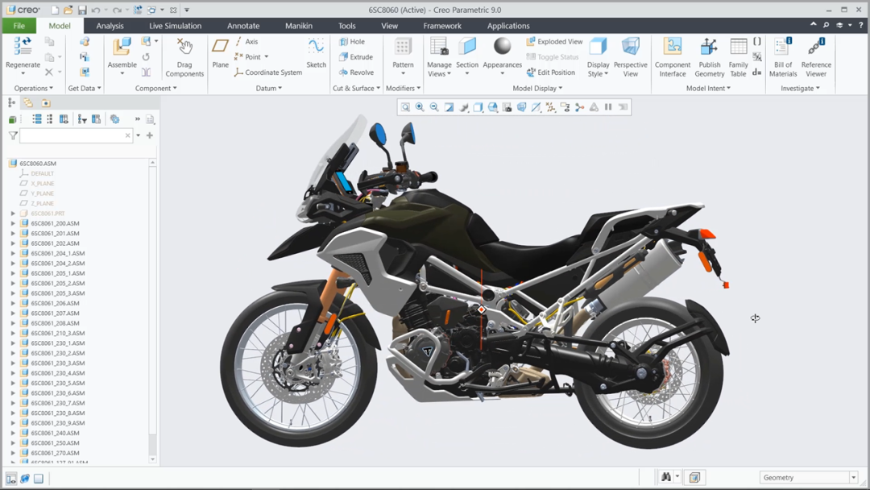This screenshot has height=490, width=870.
Task: Click the Point datum button
Action: [251, 56]
